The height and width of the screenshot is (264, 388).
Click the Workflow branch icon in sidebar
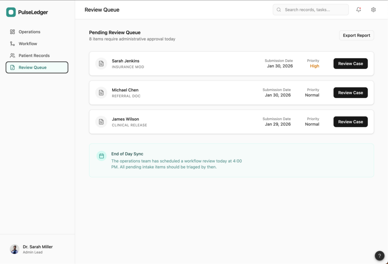(x=13, y=44)
